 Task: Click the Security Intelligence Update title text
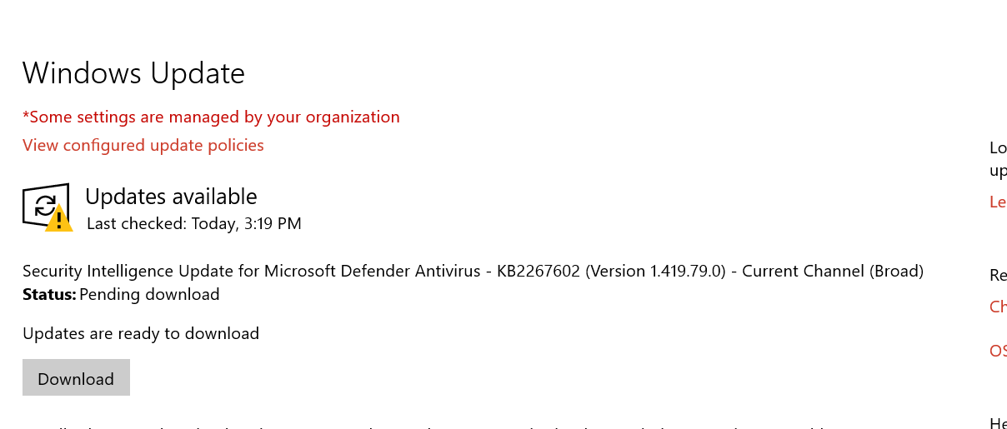click(250, 271)
